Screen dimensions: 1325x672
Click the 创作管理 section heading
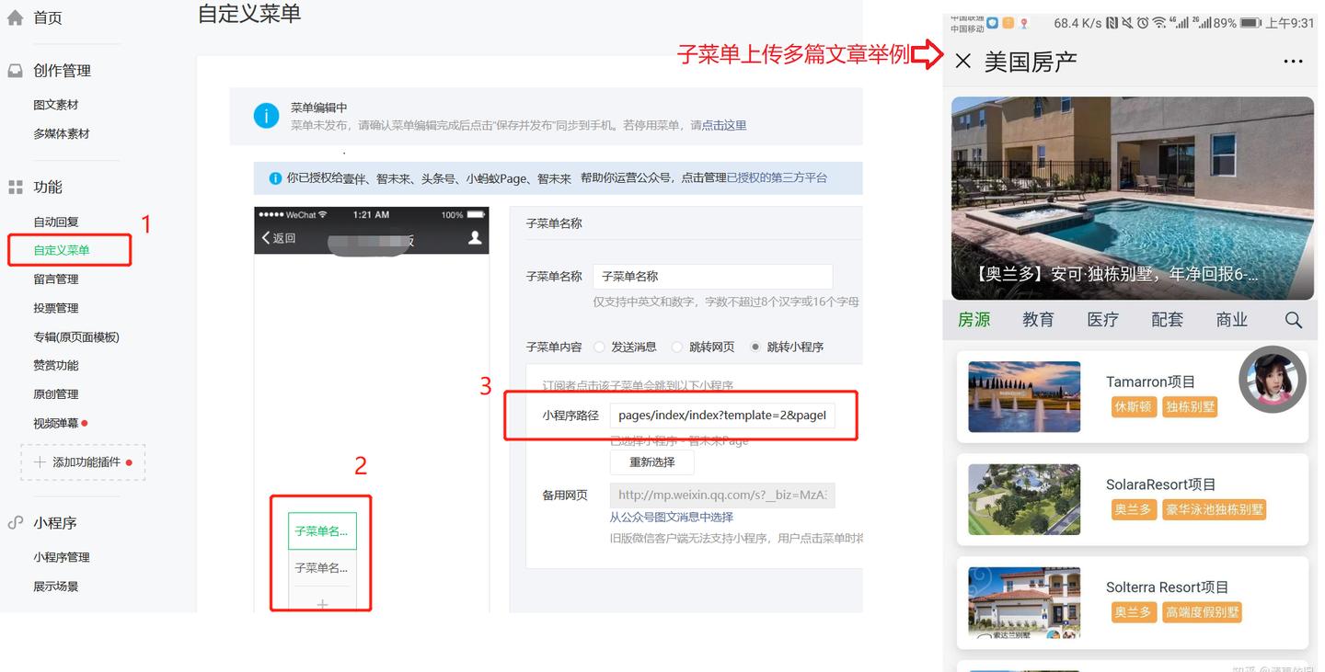pos(63,71)
